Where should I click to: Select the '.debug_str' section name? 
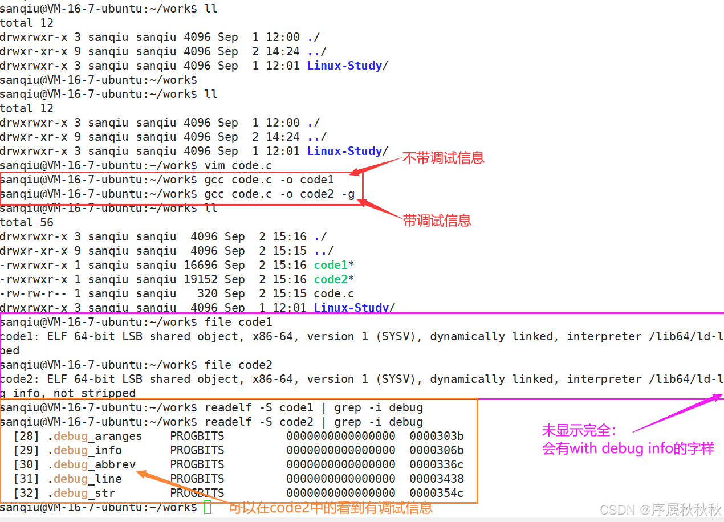click(81, 493)
